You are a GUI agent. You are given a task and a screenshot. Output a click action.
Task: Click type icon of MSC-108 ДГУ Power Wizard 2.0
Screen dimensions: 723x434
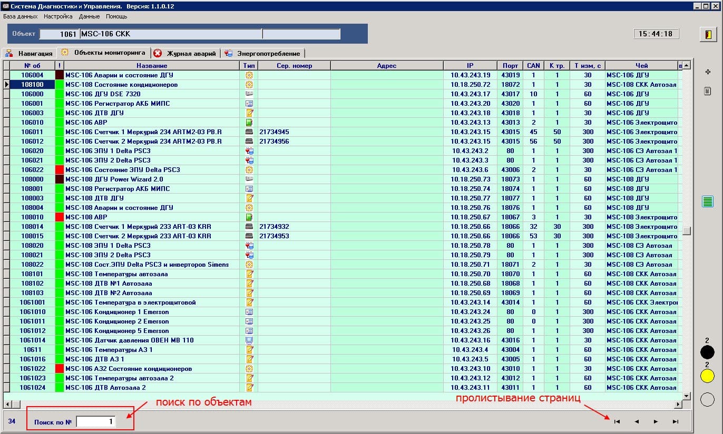pos(249,179)
